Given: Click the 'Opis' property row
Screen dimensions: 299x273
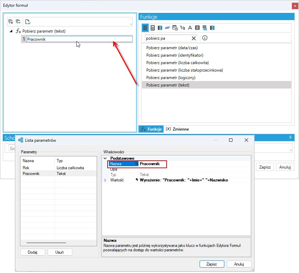Looking at the screenshot, I should pos(180,169).
